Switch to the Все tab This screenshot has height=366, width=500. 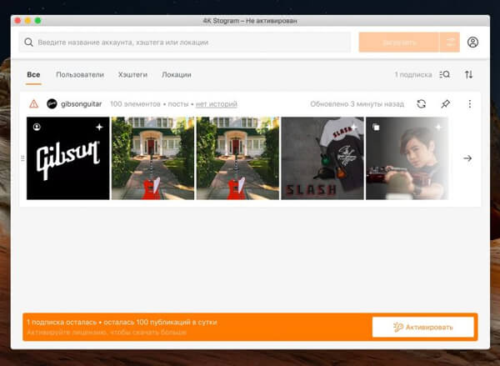(x=33, y=75)
